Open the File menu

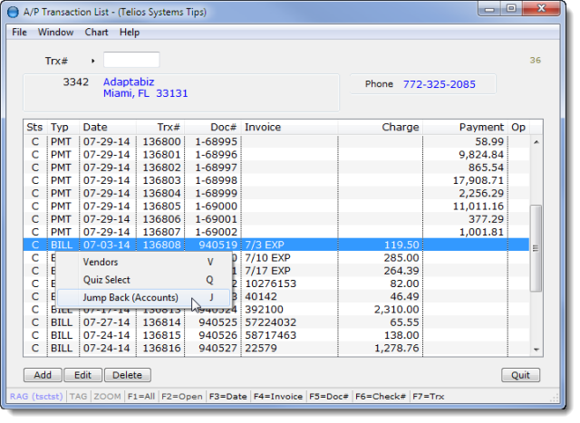tap(19, 33)
